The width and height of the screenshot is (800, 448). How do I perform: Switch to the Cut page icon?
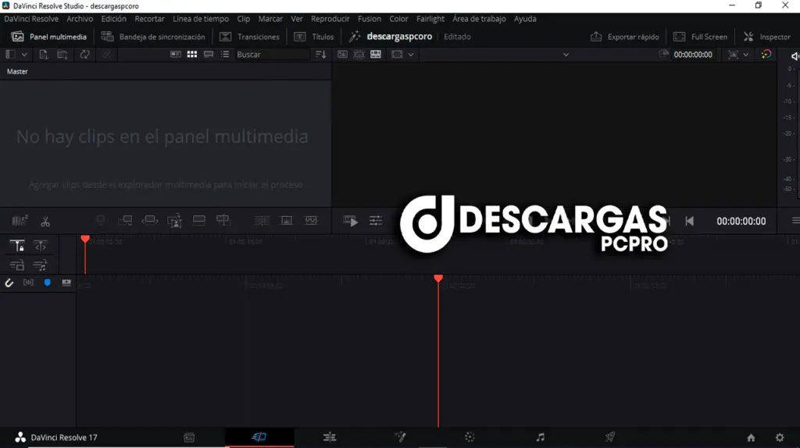click(x=259, y=437)
